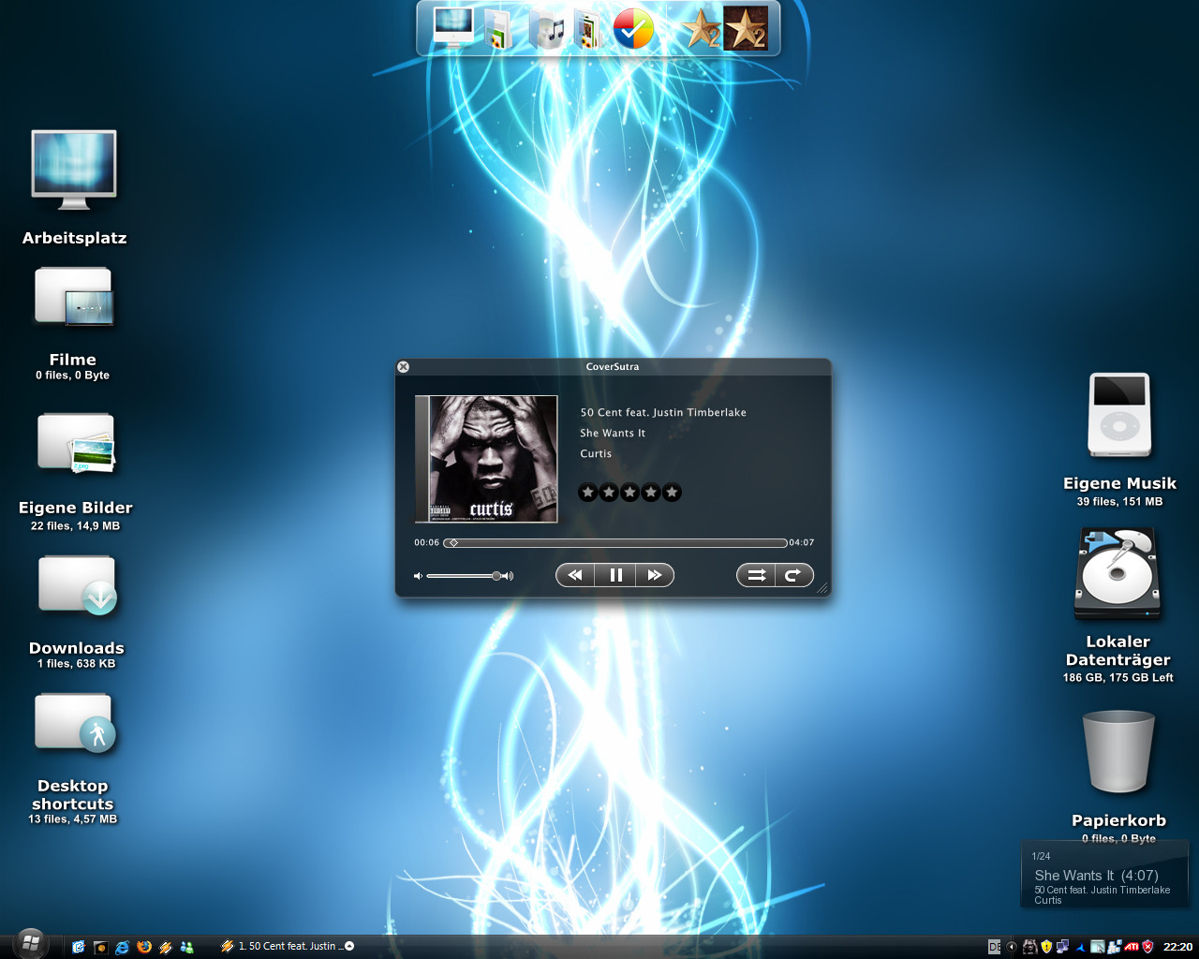Image resolution: width=1199 pixels, height=959 pixels.
Task: Set rating to one star
Action: 588,492
